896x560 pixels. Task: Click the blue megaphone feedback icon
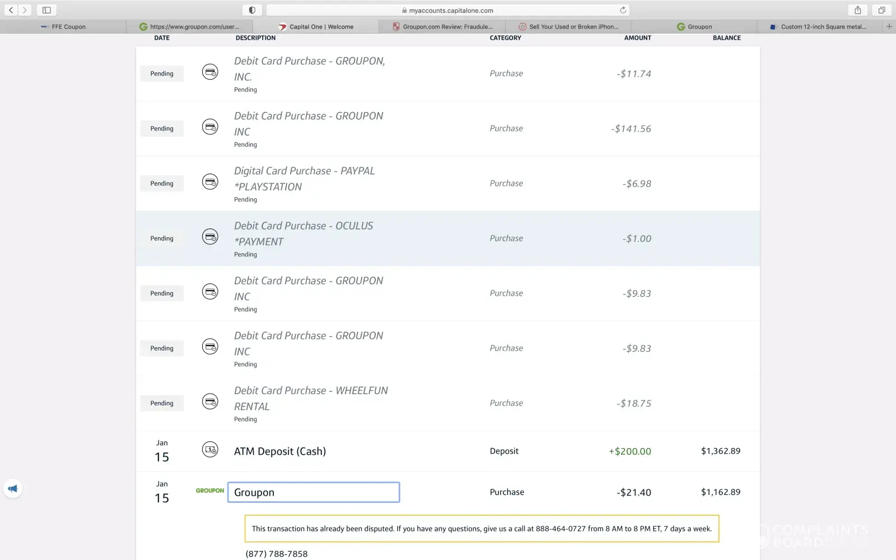[13, 489]
